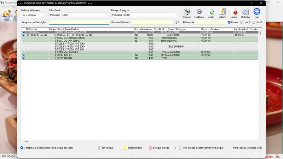Select the PORÇÃO DE FRITAS COM CARNE row
The width and height of the screenshot is (283, 159).
tap(140, 35)
